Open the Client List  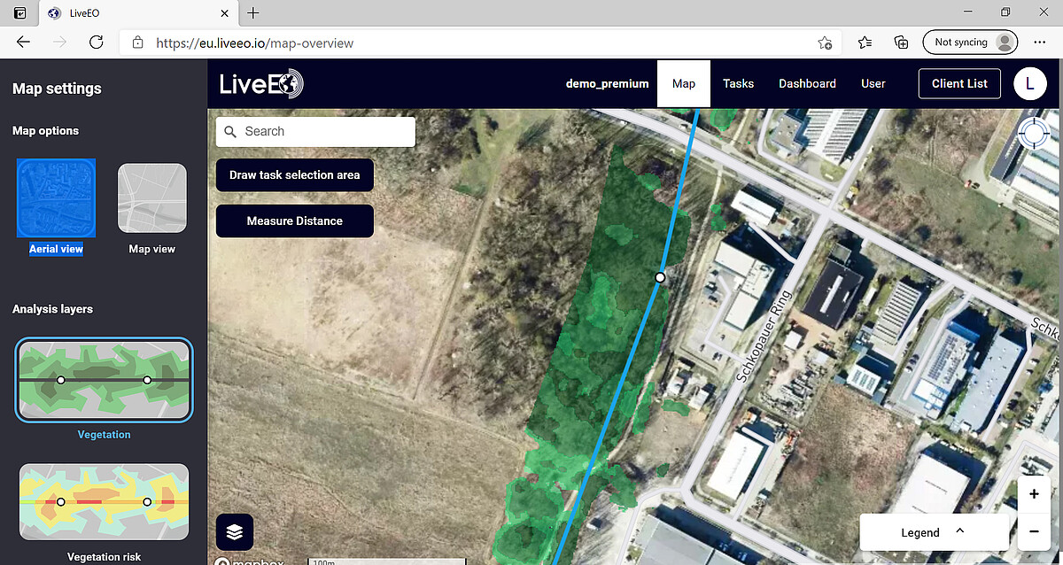click(959, 83)
